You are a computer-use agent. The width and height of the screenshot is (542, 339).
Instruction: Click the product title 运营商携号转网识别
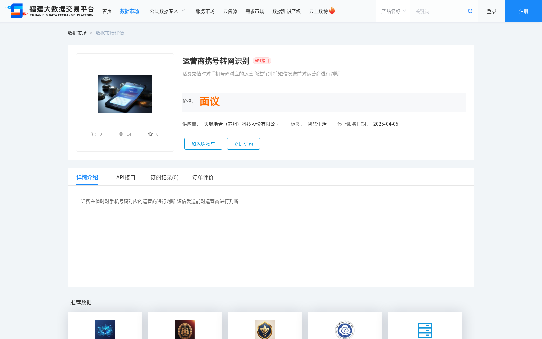point(216,61)
